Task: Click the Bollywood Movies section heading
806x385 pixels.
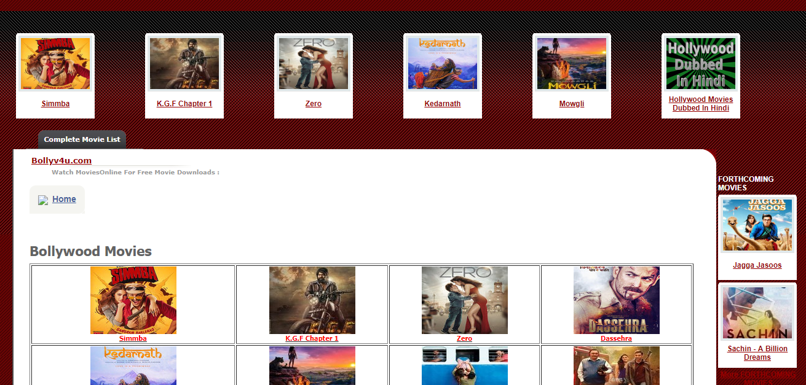Action: (91, 252)
